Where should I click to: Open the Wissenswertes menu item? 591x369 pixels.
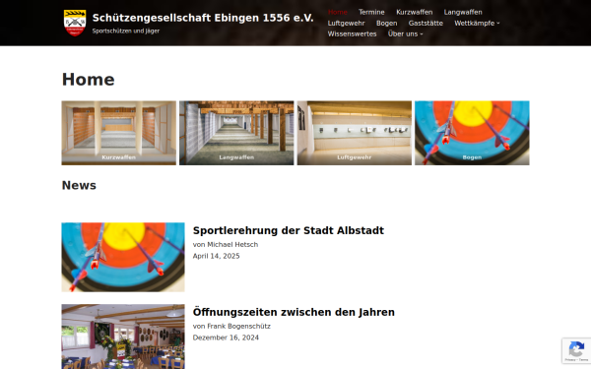(x=352, y=33)
